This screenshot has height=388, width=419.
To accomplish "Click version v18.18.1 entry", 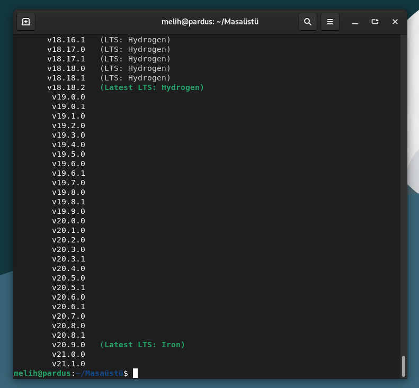I will [109, 78].
